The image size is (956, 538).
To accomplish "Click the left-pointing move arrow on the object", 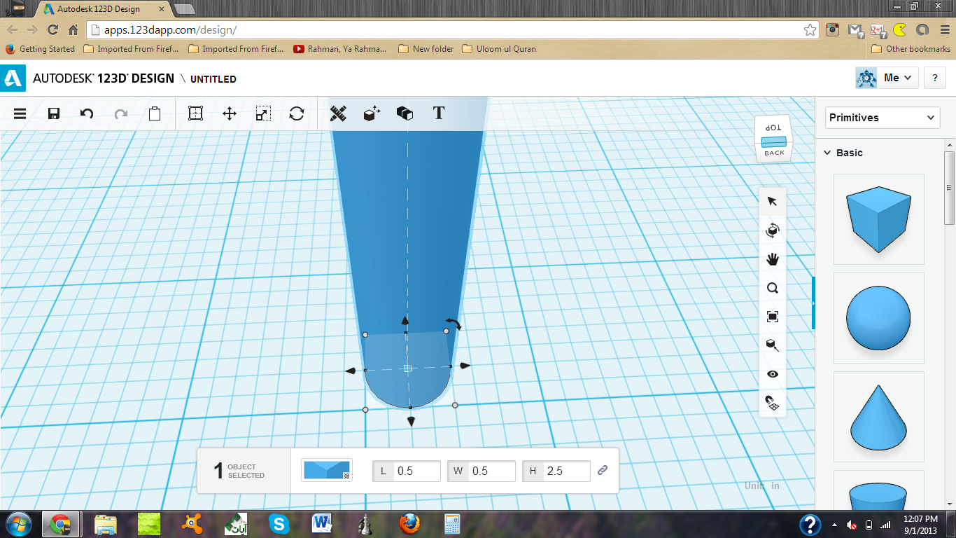I will 351,371.
